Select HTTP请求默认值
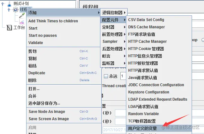The width and height of the screenshot is (204, 134). [x=159, y=70]
